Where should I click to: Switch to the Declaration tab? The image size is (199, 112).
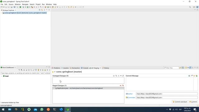pos(75,68)
